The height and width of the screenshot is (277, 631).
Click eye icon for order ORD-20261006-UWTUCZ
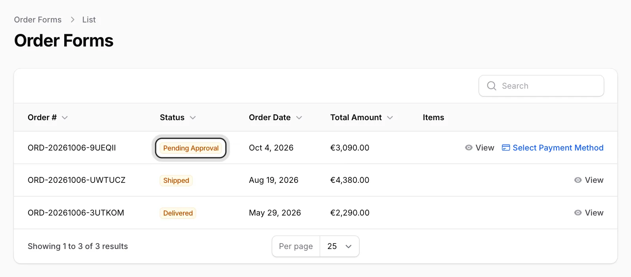click(x=578, y=180)
